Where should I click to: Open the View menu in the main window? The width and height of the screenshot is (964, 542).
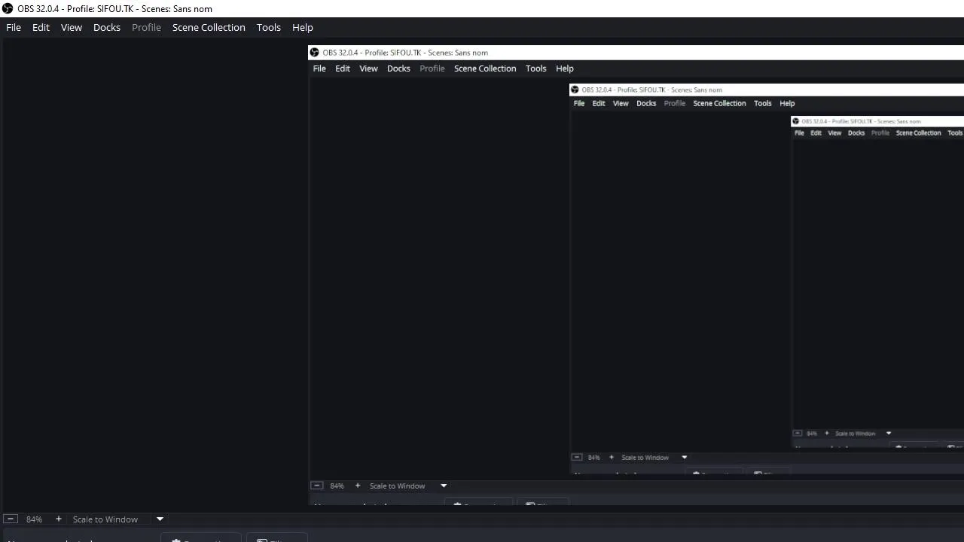pyautogui.click(x=72, y=27)
